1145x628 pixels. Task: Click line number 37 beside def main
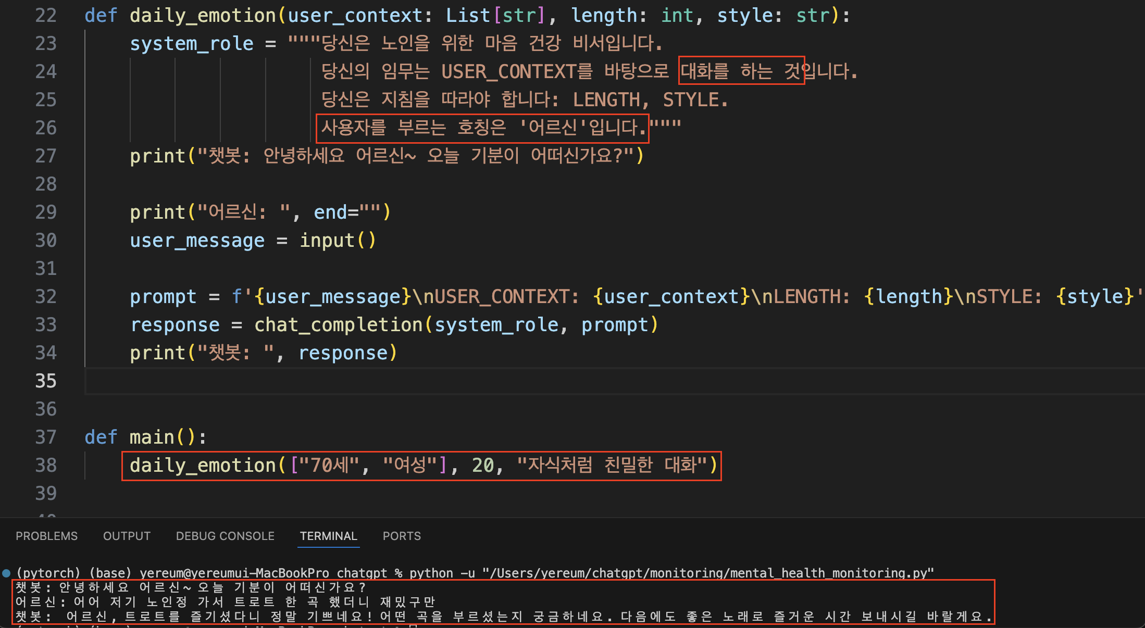(x=46, y=437)
